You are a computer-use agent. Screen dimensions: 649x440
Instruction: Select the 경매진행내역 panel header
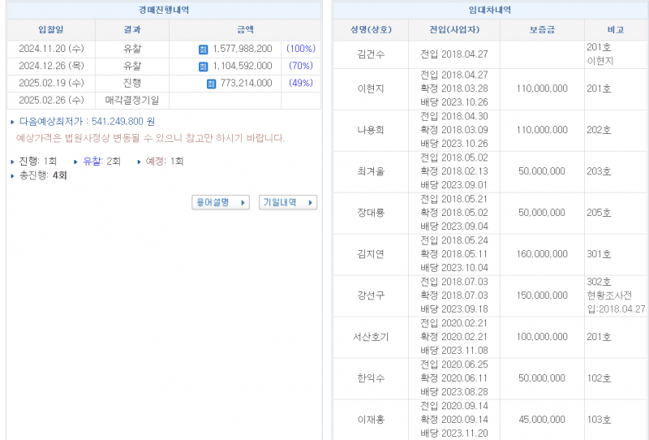point(164,10)
